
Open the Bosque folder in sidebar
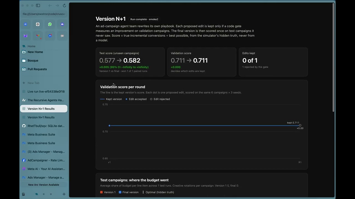pyautogui.click(x=44, y=61)
